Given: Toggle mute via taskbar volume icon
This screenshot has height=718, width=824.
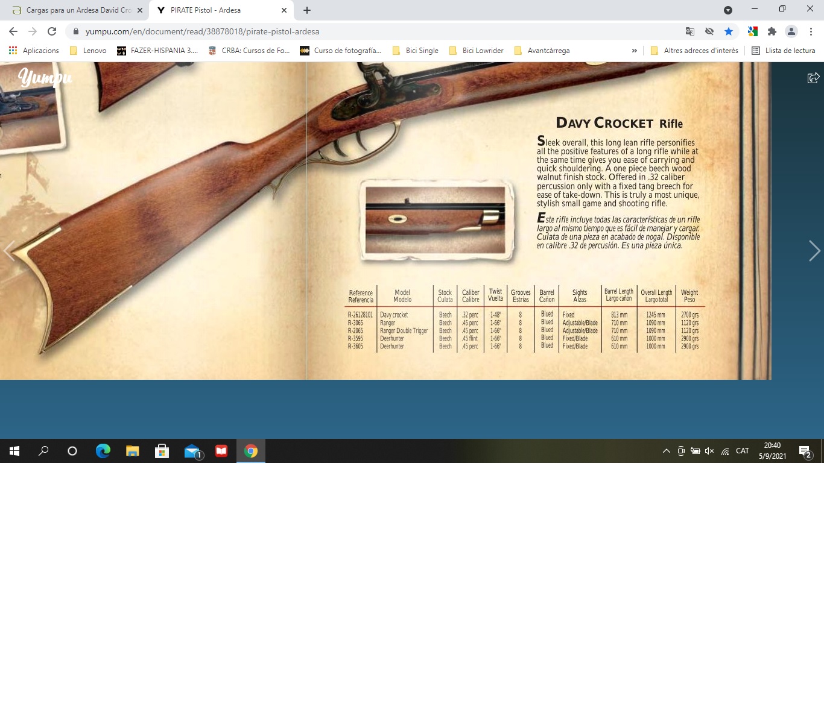Looking at the screenshot, I should [x=709, y=451].
